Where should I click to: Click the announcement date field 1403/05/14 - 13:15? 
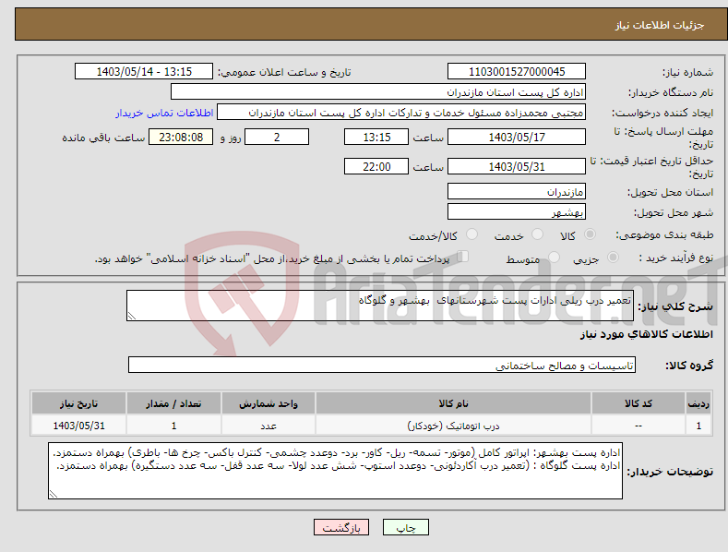(x=143, y=72)
